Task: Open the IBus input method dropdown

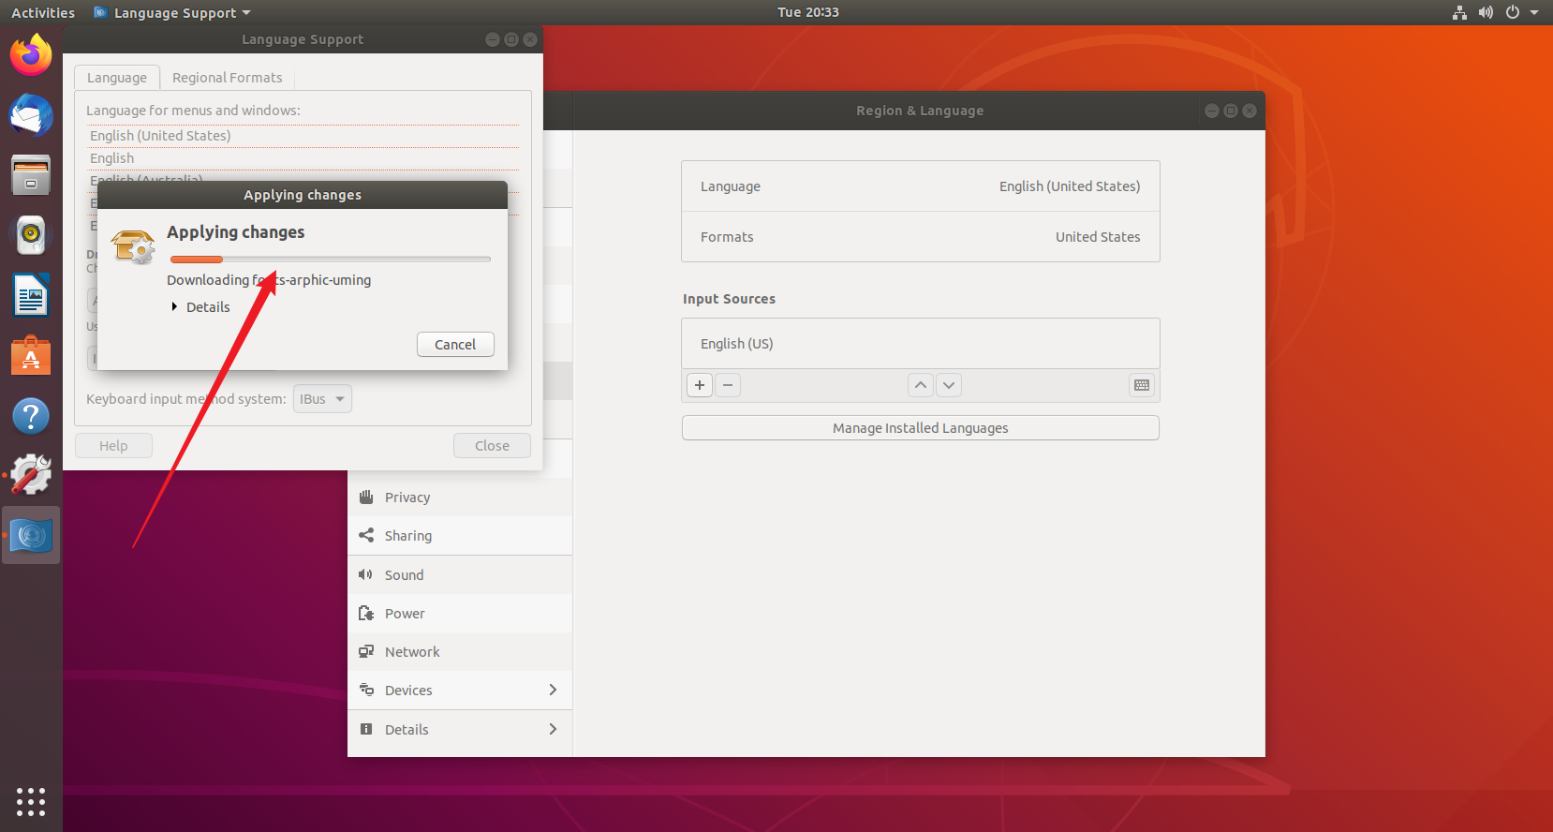Action: click(322, 399)
